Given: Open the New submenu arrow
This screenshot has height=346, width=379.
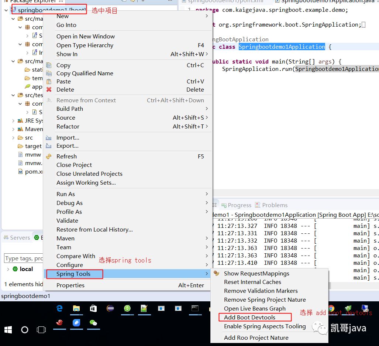Looking at the screenshot, I should 207,16.
